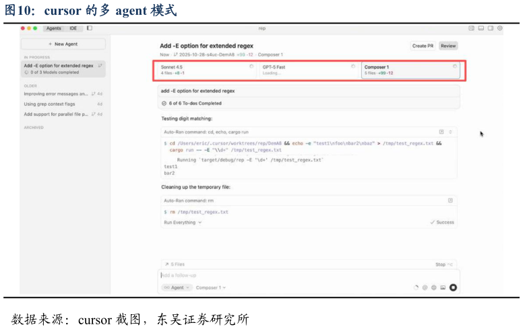Open settings gear in title bar

tap(499, 28)
